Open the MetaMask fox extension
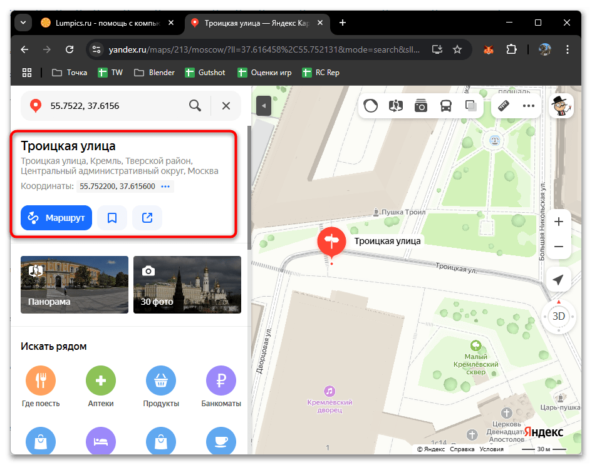The height and width of the screenshot is (465, 592). (489, 49)
